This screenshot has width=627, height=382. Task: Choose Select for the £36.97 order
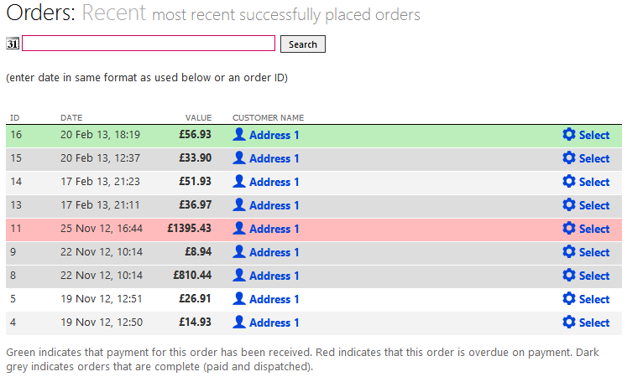(594, 205)
